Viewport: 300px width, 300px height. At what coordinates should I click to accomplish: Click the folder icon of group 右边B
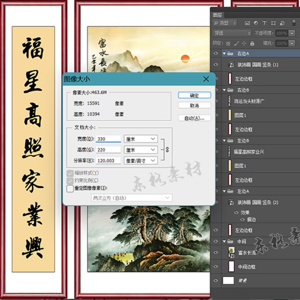pyautogui.click(x=230, y=90)
